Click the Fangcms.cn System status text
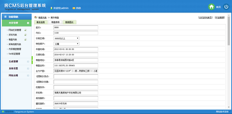Screen dimensions: 232x114 tap(24, 112)
